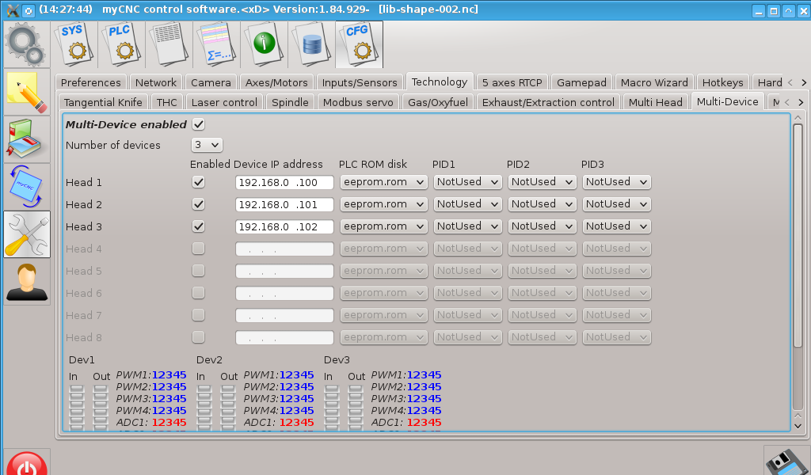The height and width of the screenshot is (475, 811).
Task: Click the floppy disk save icon
Action: [x=786, y=462]
